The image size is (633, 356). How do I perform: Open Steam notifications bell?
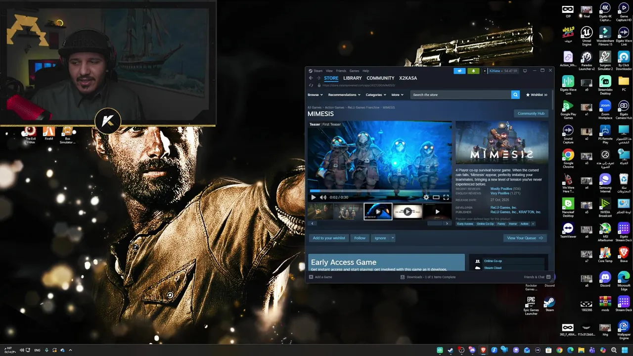click(473, 71)
